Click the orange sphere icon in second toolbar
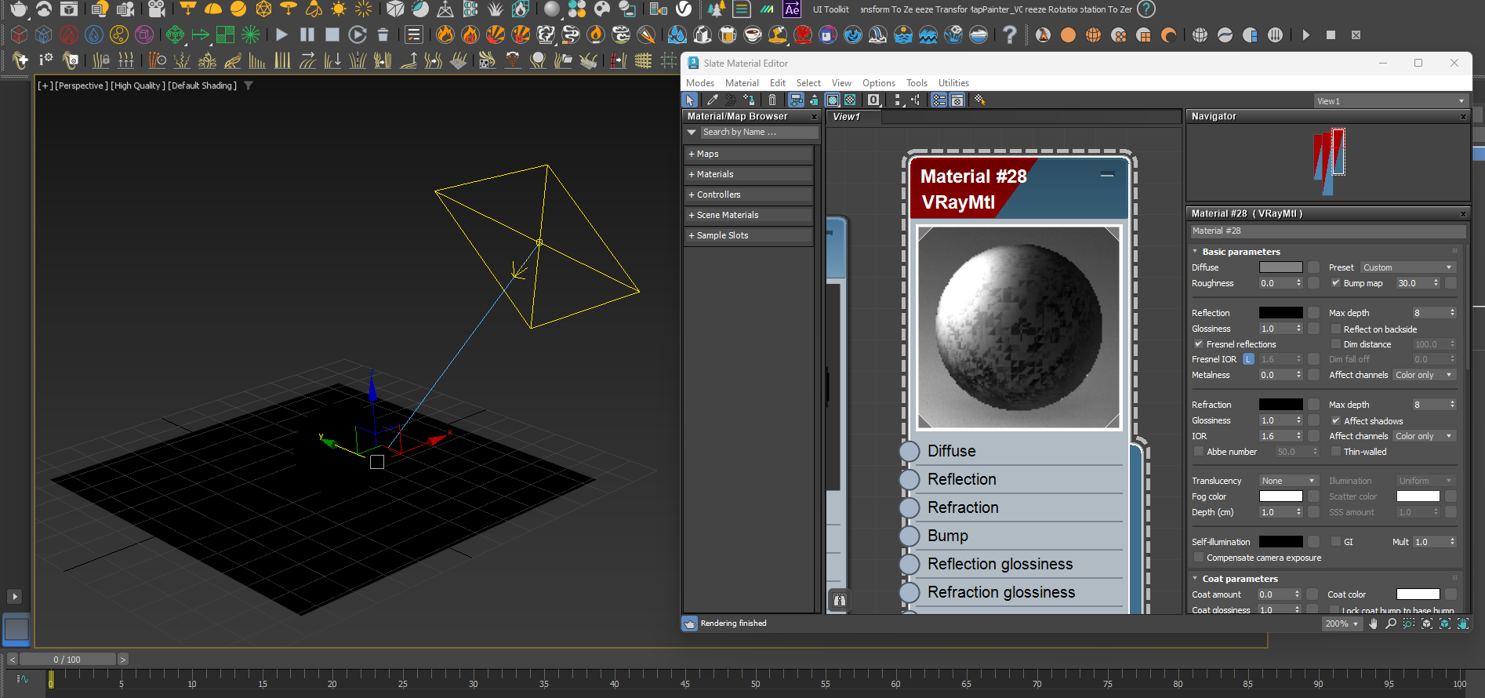Screen dimensions: 1485x698 pos(1068,35)
